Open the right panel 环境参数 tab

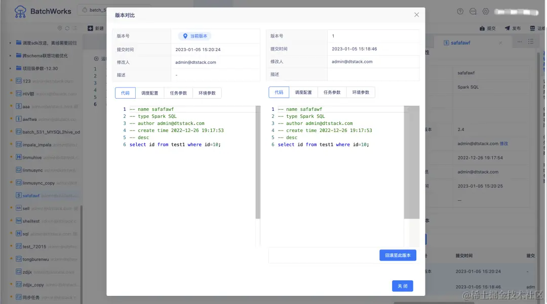pyautogui.click(x=361, y=92)
